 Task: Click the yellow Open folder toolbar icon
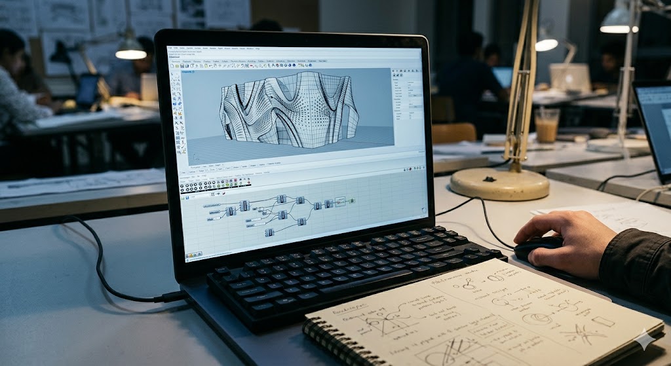tap(177, 66)
